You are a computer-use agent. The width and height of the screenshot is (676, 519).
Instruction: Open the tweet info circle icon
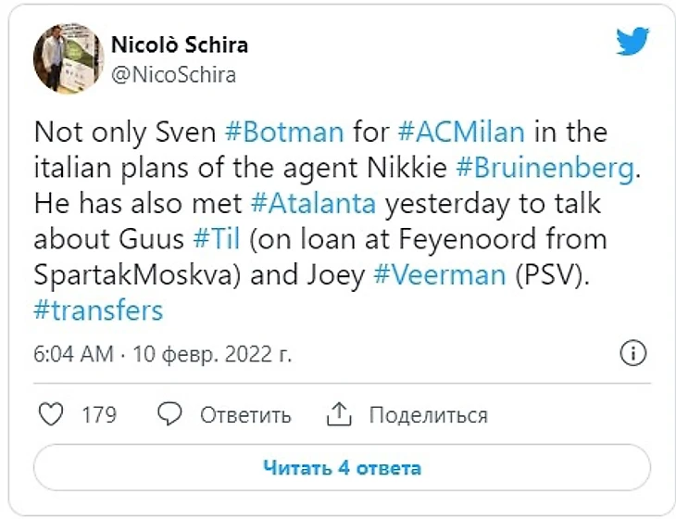tap(632, 353)
